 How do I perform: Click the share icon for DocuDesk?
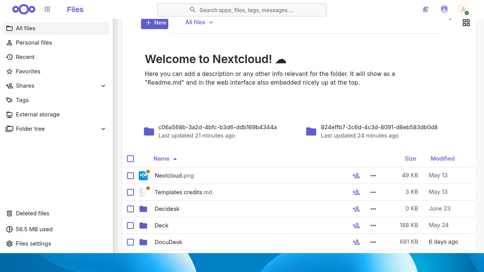(356, 242)
